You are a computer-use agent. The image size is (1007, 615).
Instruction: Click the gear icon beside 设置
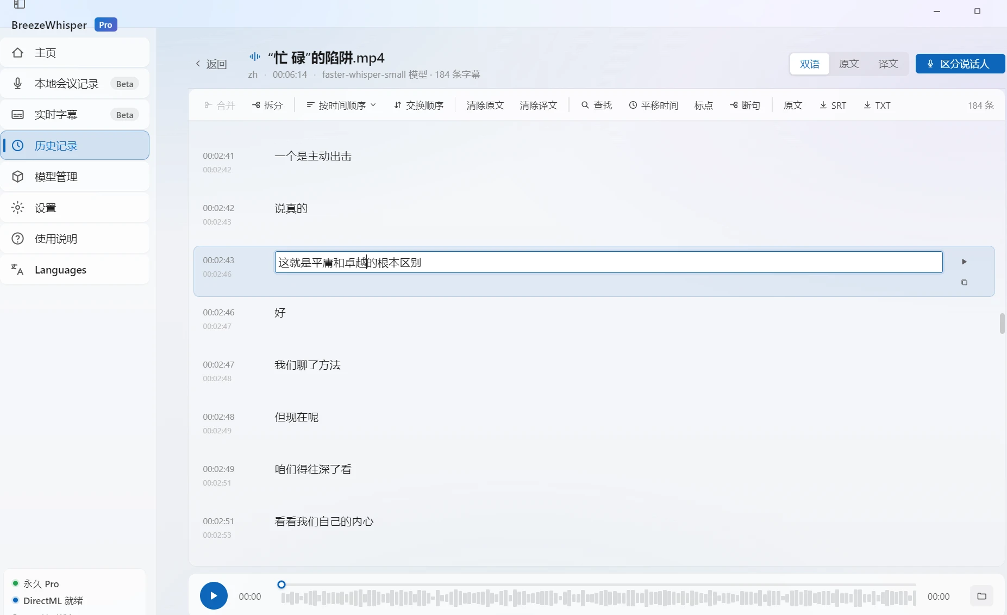pos(18,208)
